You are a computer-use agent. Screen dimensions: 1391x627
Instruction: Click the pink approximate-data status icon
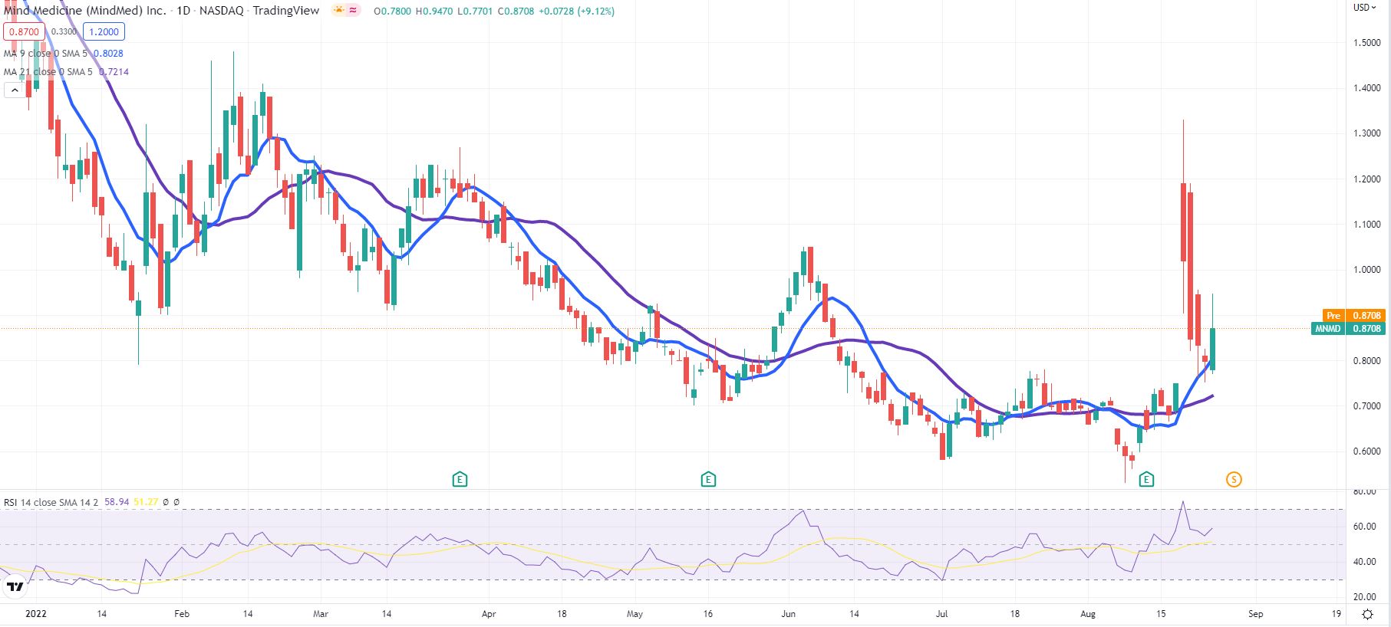tap(354, 11)
